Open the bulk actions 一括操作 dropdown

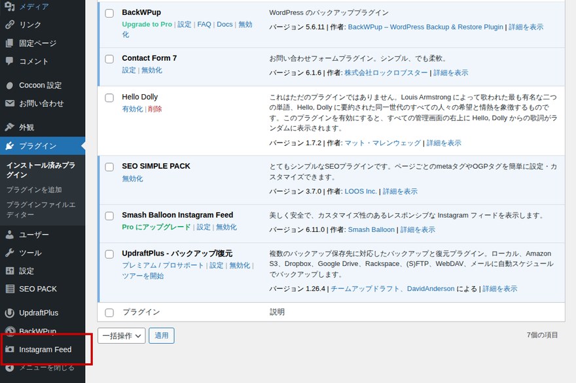(x=122, y=336)
